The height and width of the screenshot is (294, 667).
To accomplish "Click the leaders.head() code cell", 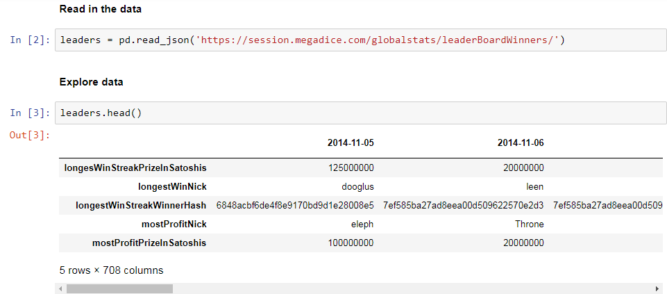I will (361, 113).
